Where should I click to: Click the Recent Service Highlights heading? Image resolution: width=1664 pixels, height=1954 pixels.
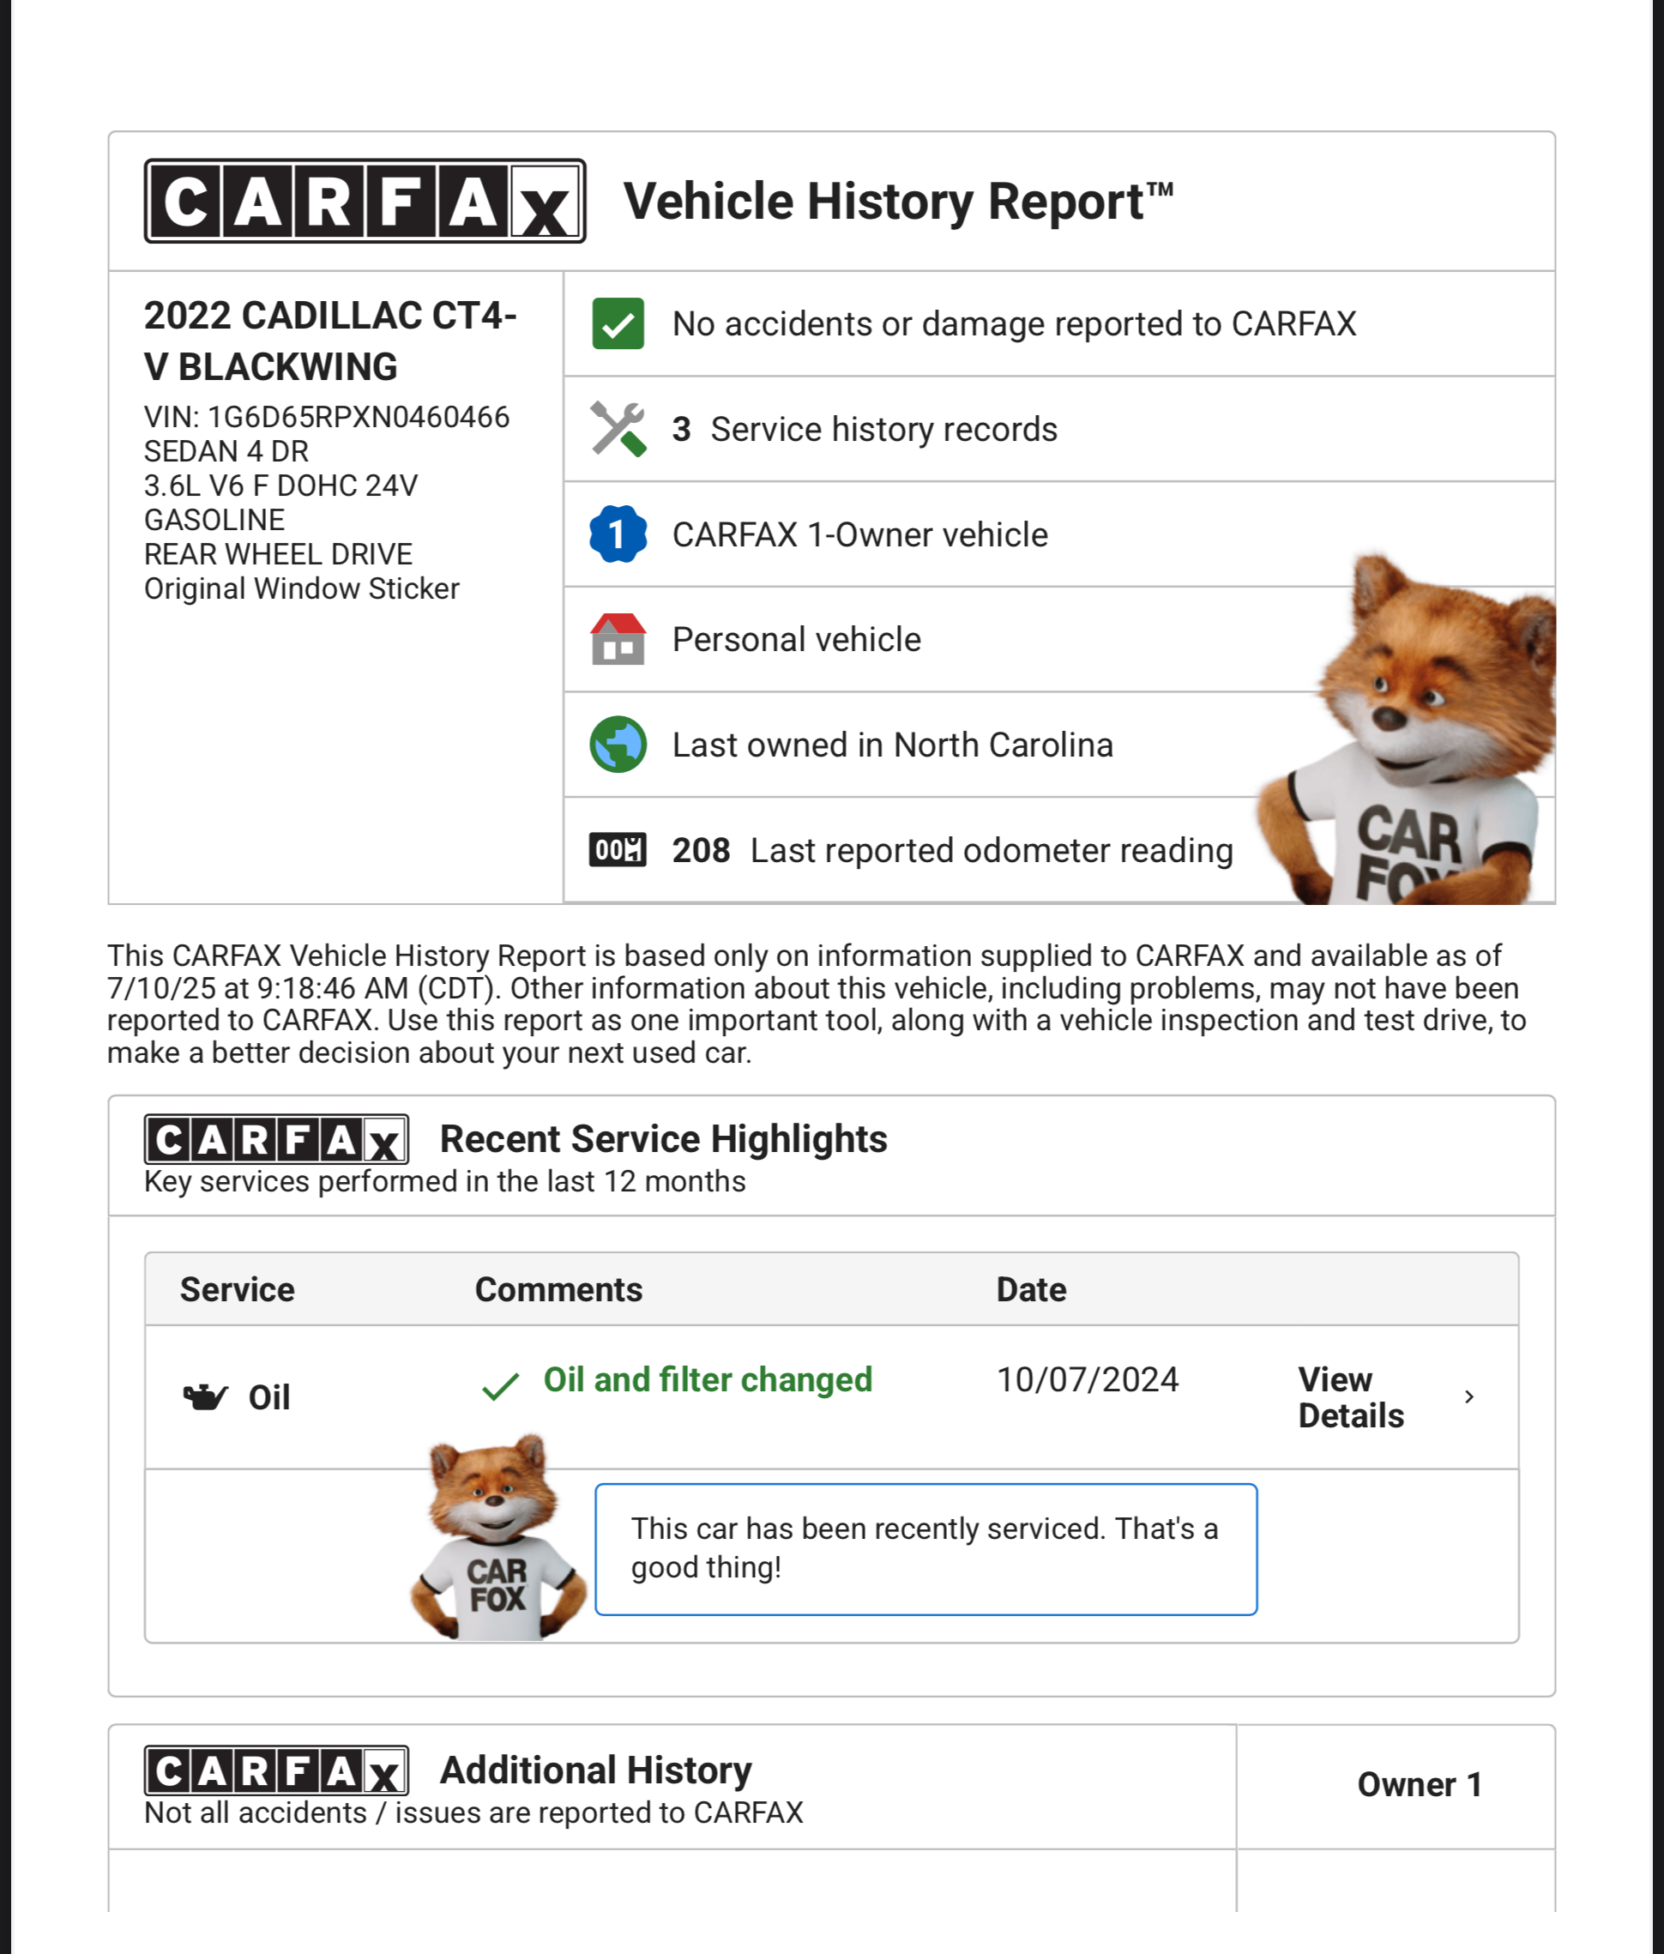click(664, 1138)
